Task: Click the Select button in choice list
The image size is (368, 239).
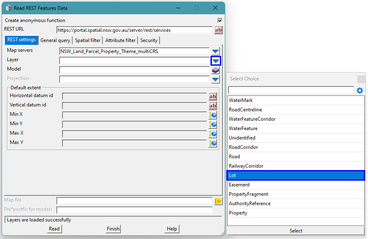Action: [x=295, y=231]
